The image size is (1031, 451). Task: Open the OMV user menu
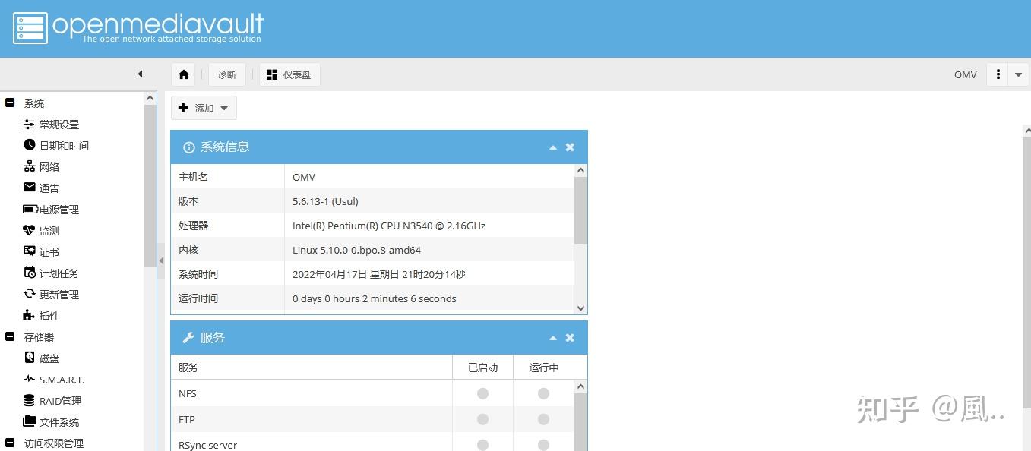965,74
